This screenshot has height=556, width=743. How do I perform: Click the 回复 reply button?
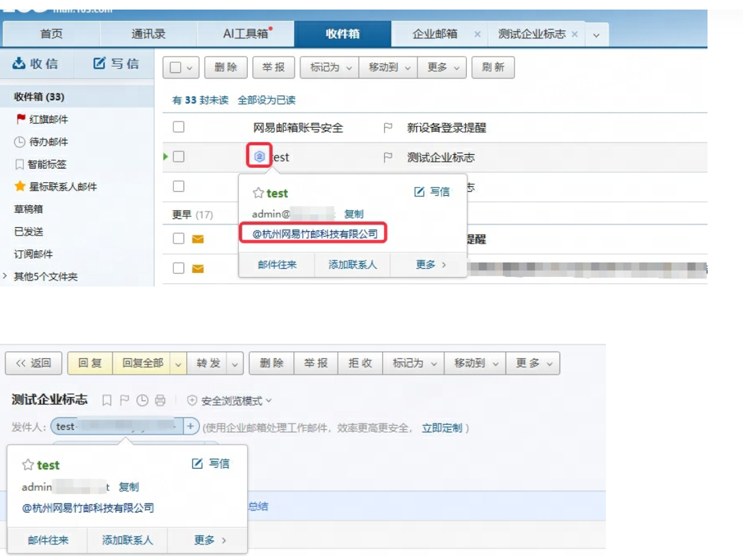tap(90, 363)
